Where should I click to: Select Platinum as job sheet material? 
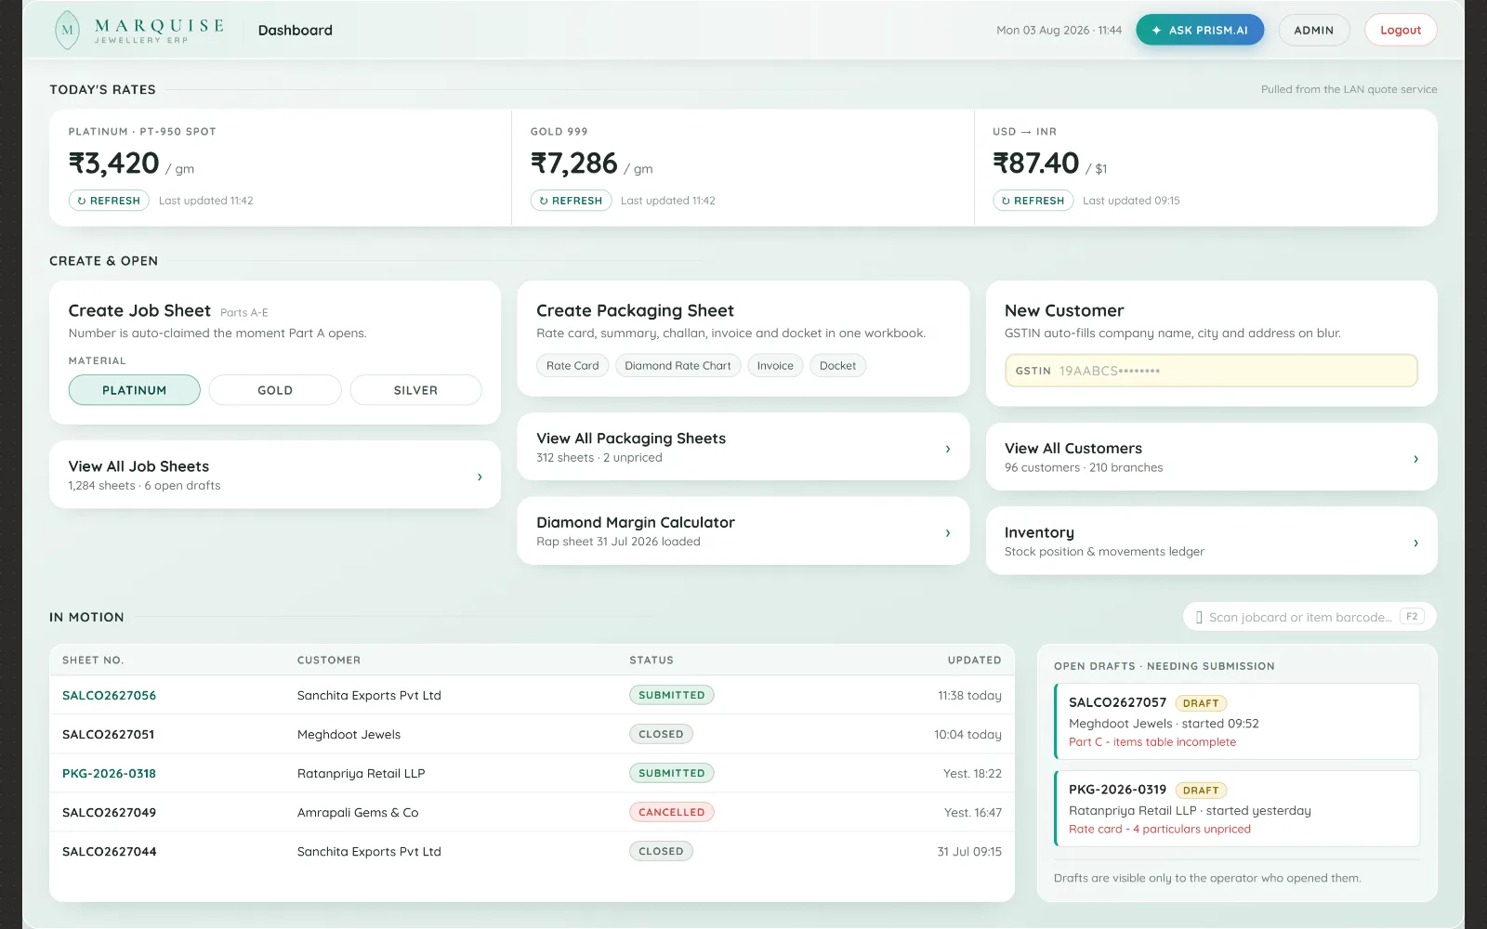[x=135, y=390]
